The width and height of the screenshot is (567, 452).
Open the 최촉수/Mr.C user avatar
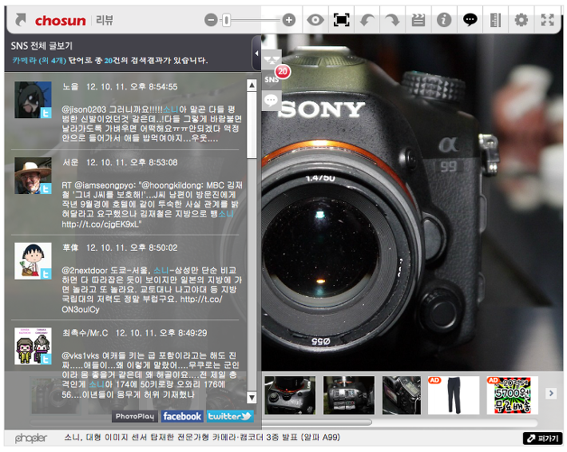click(33, 346)
